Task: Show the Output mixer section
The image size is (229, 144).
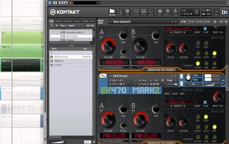Action: point(136,12)
